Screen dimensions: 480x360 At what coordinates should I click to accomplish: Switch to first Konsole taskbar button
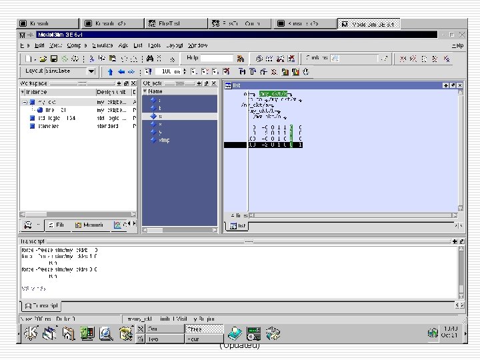48,23
